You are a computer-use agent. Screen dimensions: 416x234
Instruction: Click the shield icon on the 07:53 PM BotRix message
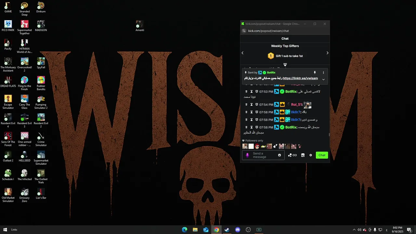pyautogui.click(x=256, y=92)
